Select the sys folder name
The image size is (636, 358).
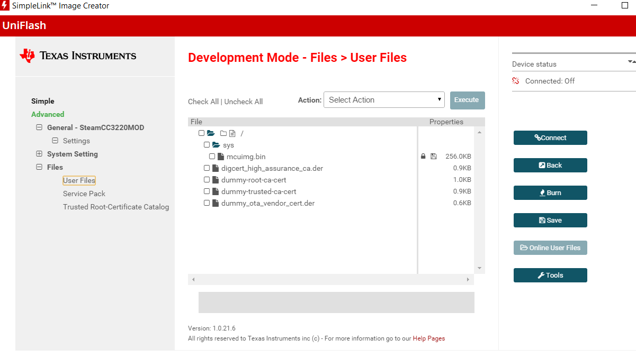click(x=228, y=145)
